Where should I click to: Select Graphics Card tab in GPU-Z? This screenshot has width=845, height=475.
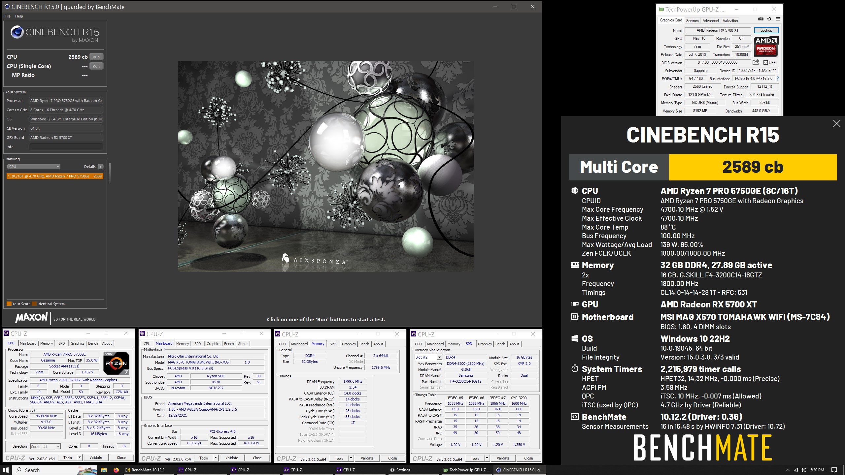coord(671,20)
